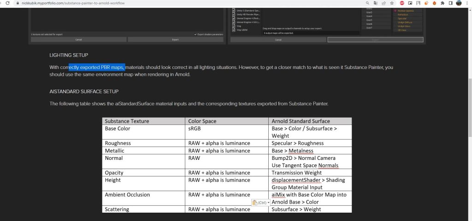The height and width of the screenshot is (221, 472).
Task: Expand the (Ctrl) paste options dropdown arrow
Action: (268, 203)
